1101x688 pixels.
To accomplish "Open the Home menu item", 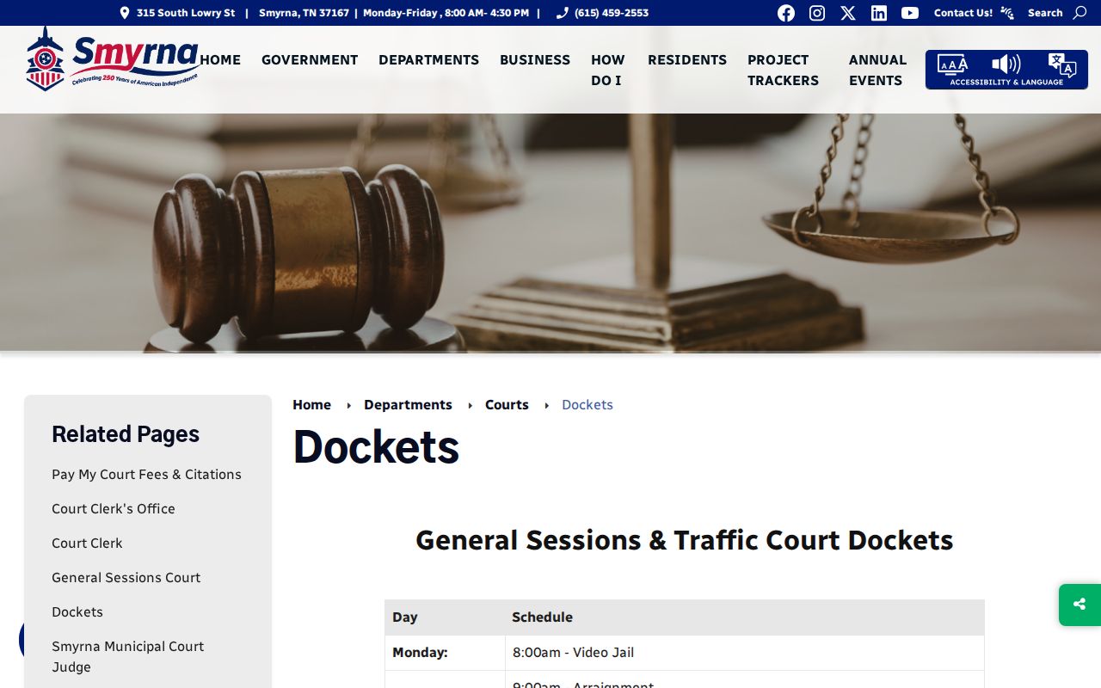I will click(221, 59).
